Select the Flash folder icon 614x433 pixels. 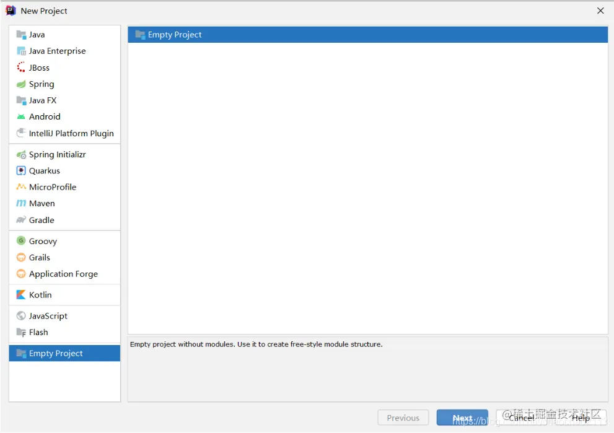click(x=21, y=332)
